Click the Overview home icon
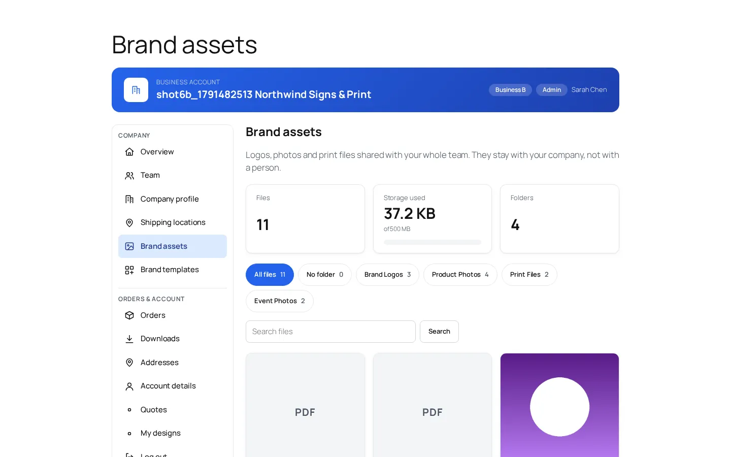This screenshot has height=457, width=731. tap(129, 152)
